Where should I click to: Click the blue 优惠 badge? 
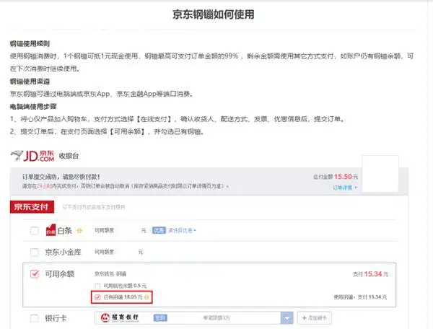point(159,230)
